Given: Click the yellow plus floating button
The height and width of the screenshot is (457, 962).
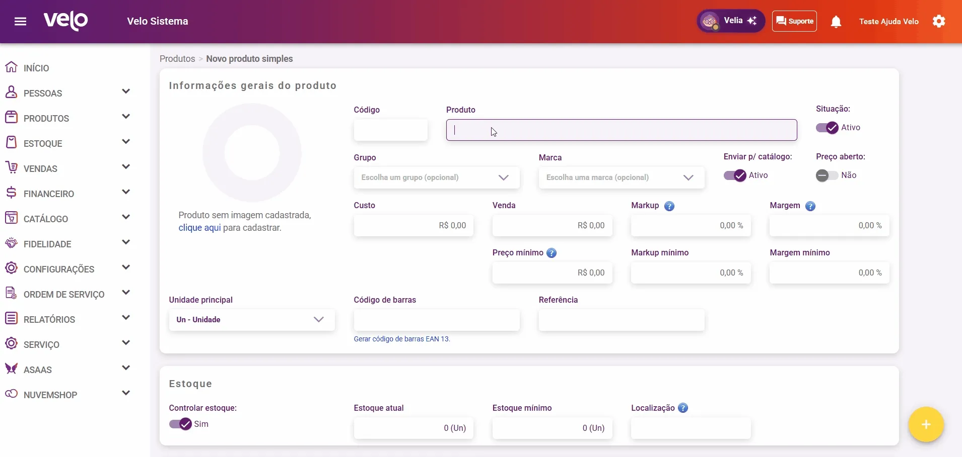Looking at the screenshot, I should [x=926, y=425].
